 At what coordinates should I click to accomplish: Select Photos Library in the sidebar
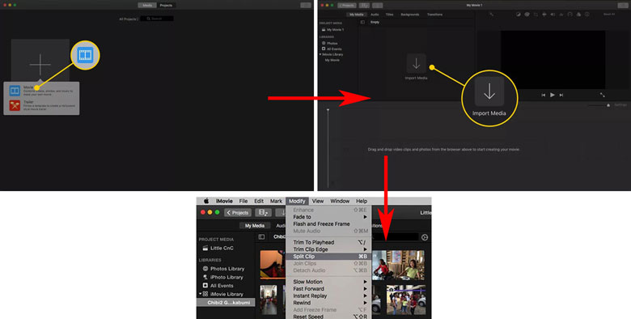(223, 269)
